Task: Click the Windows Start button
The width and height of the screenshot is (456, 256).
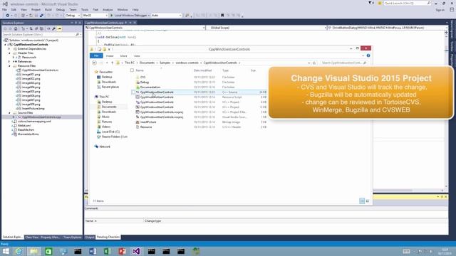Action: (x=6, y=251)
